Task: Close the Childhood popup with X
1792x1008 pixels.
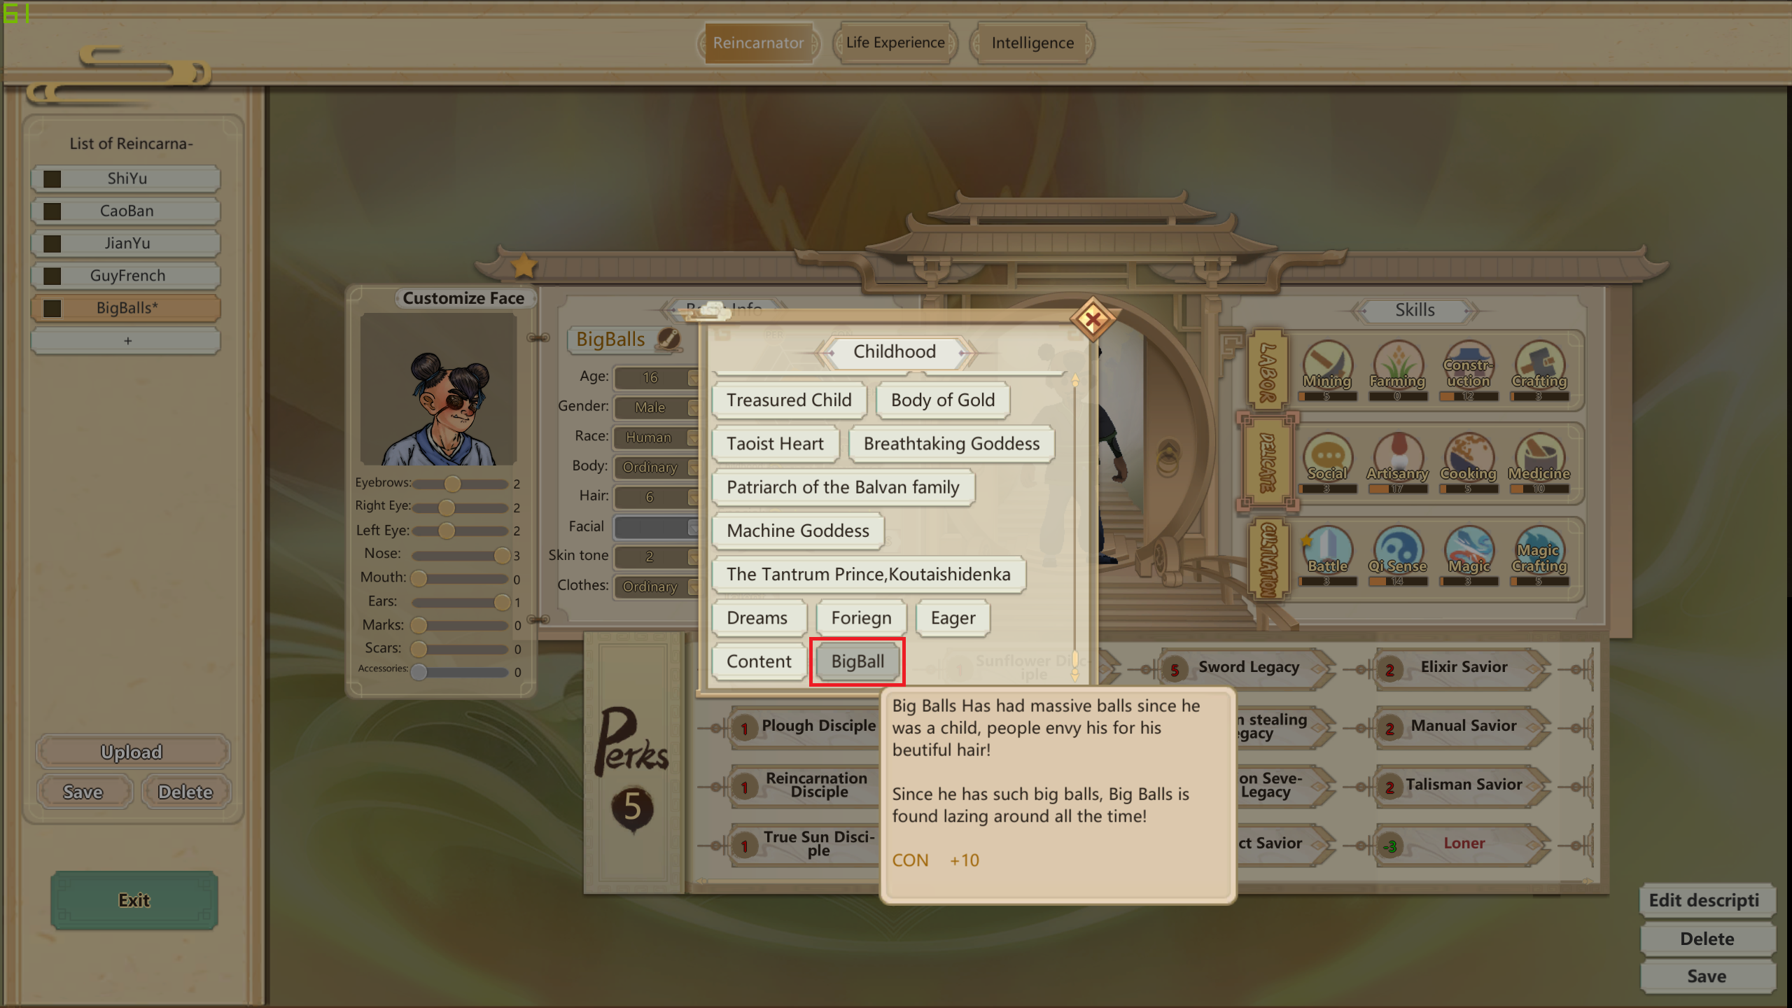Action: pyautogui.click(x=1093, y=320)
